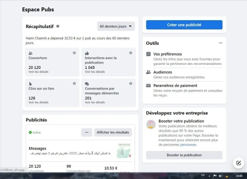Click the Booster votre publication thumbnail
Viewport: 247px width, 179px height.
(x=151, y=124)
